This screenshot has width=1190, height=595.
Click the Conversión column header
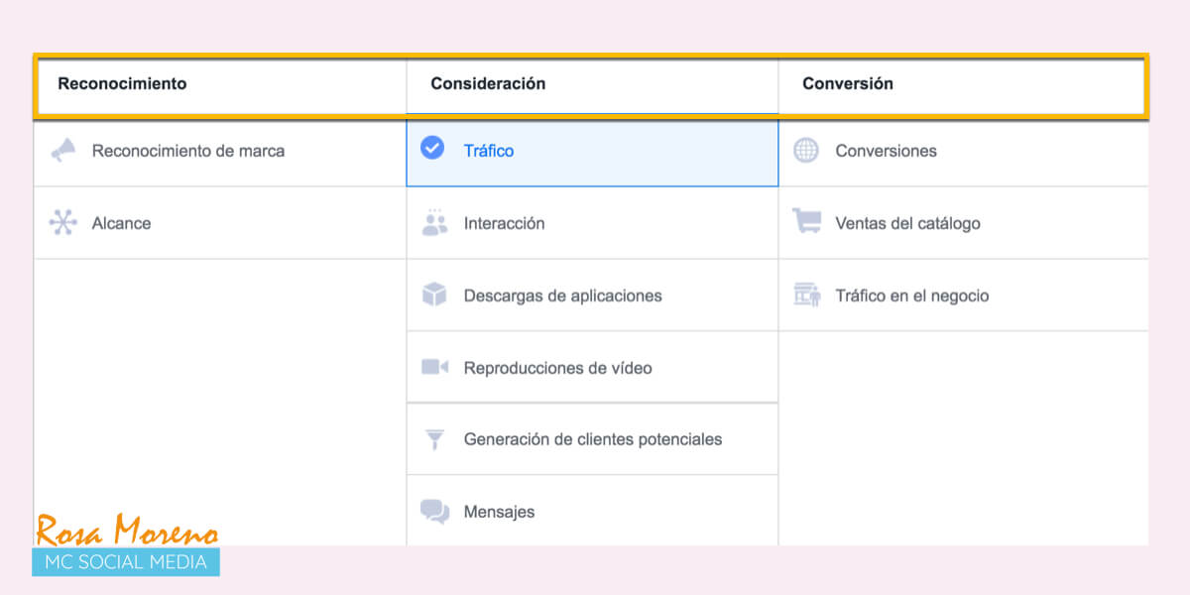(x=848, y=84)
